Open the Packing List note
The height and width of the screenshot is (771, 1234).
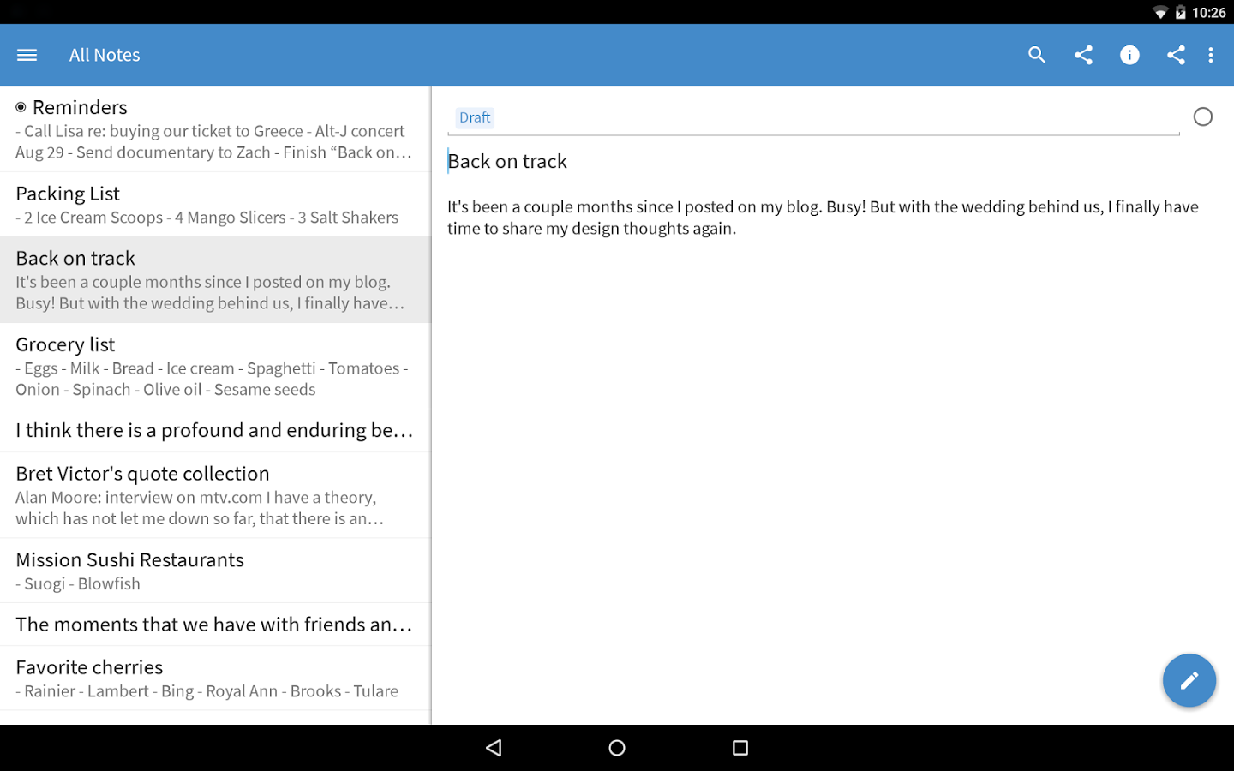[x=214, y=204]
